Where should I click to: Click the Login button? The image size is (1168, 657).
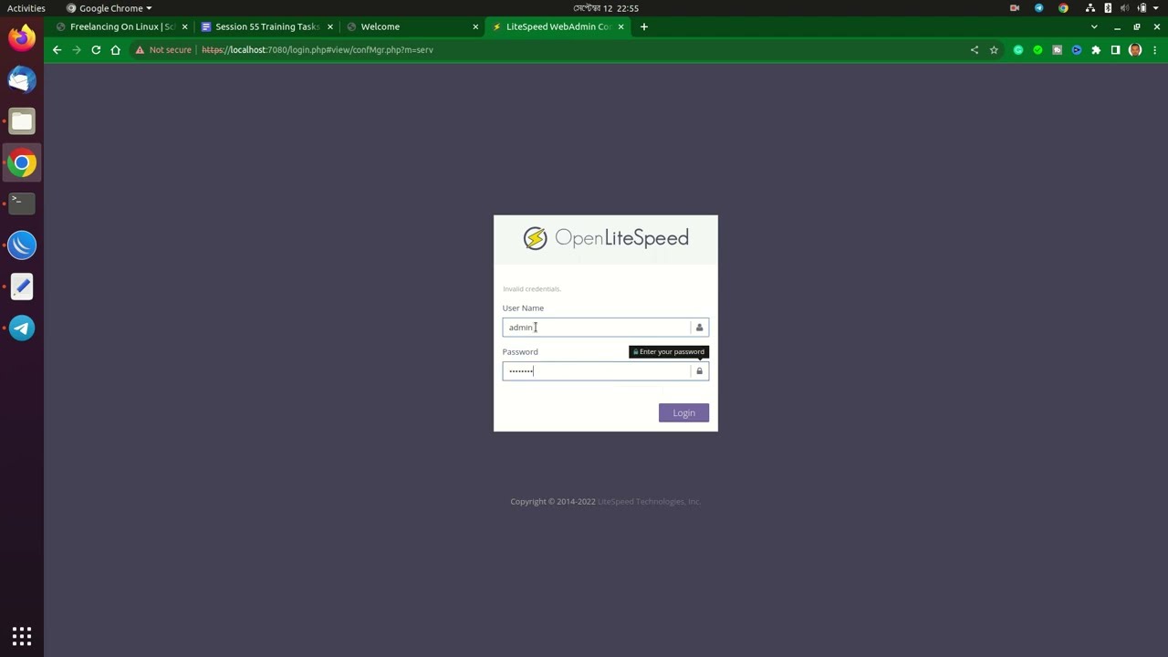click(x=683, y=413)
